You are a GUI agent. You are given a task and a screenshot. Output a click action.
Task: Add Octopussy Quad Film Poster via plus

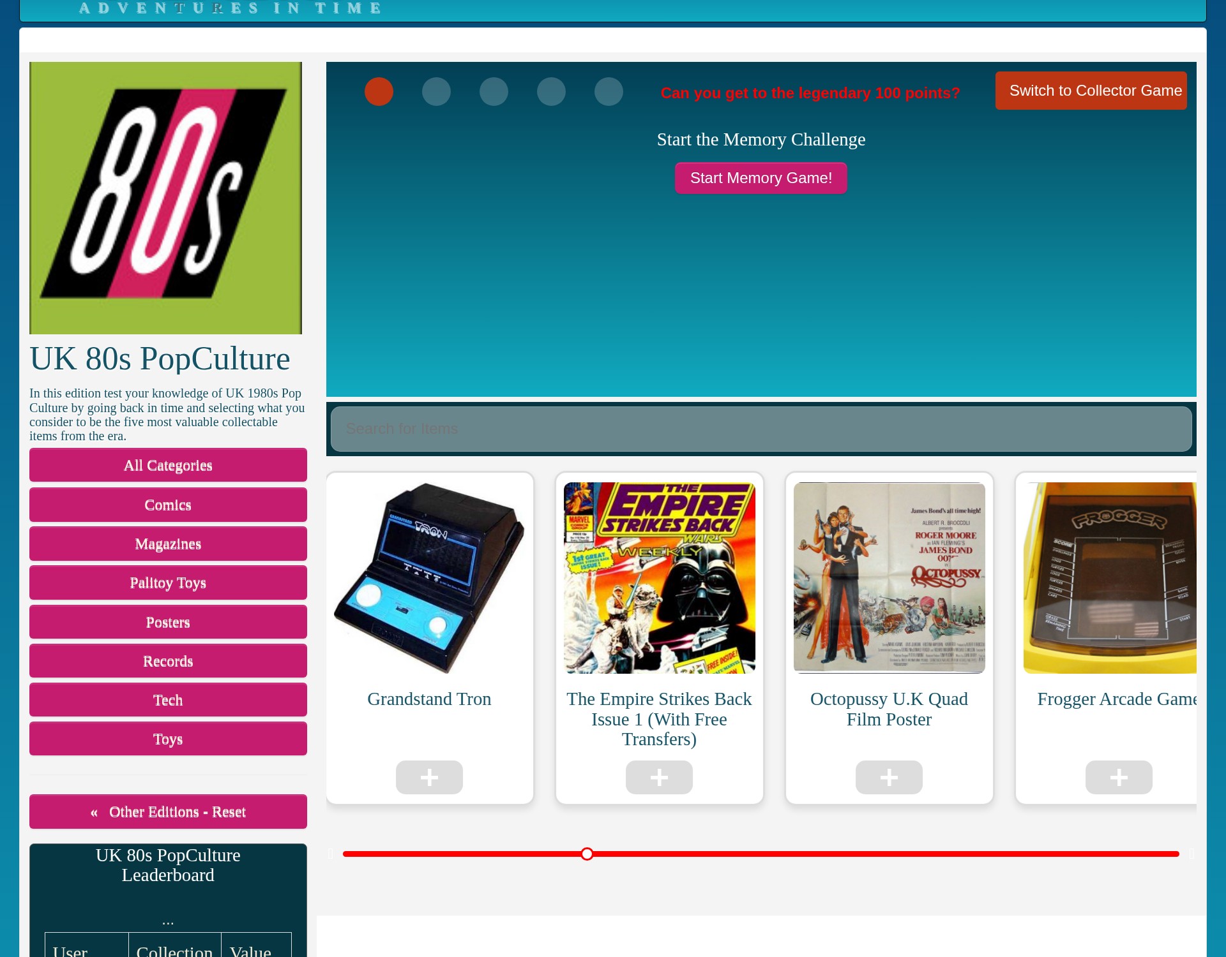click(889, 777)
